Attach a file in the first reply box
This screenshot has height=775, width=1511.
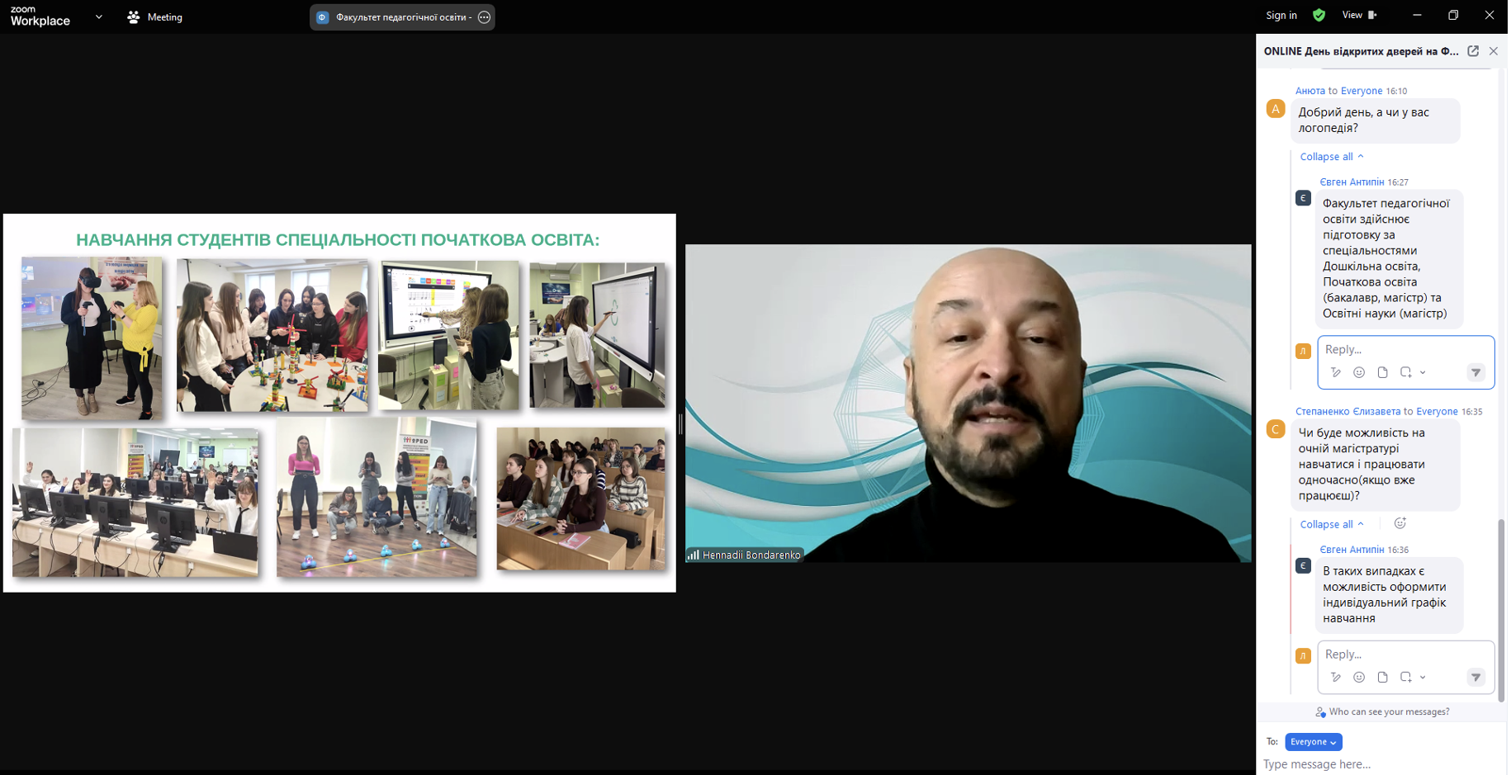1382,373
